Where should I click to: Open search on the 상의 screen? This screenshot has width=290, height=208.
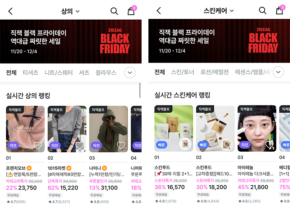tap(114, 11)
